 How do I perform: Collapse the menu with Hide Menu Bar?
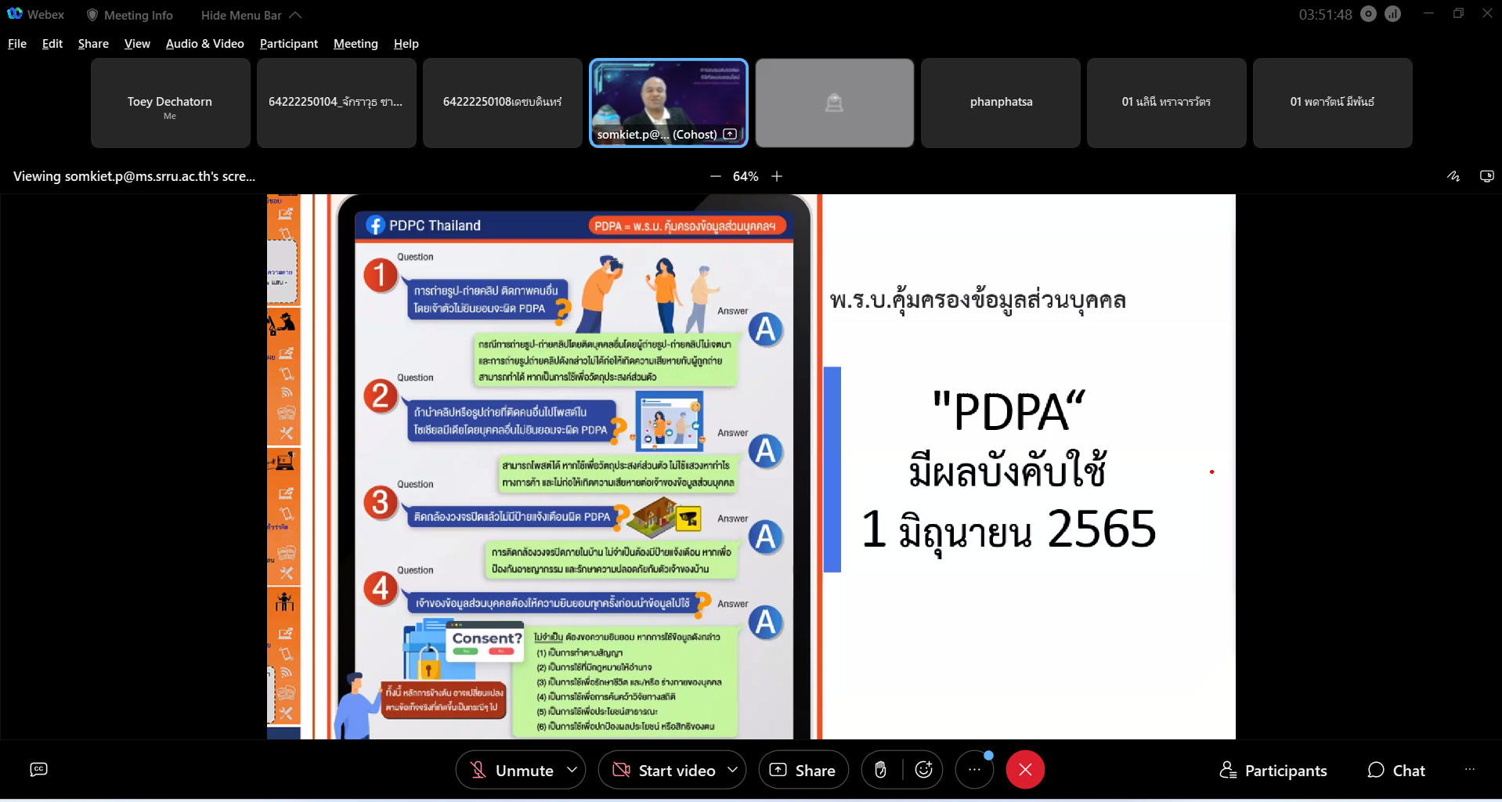[251, 15]
